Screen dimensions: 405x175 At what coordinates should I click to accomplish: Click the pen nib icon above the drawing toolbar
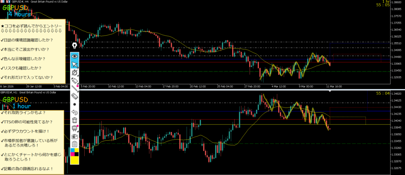click(x=74, y=46)
